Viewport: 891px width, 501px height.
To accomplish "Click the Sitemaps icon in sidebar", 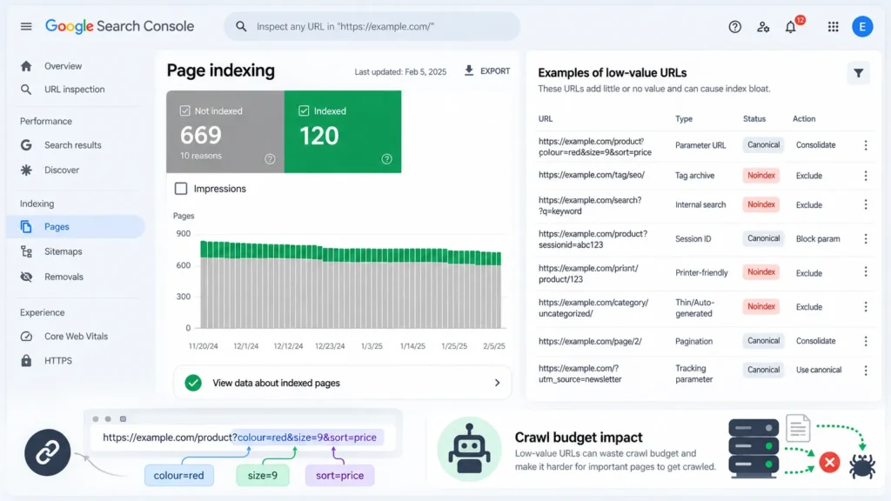I will coord(26,251).
